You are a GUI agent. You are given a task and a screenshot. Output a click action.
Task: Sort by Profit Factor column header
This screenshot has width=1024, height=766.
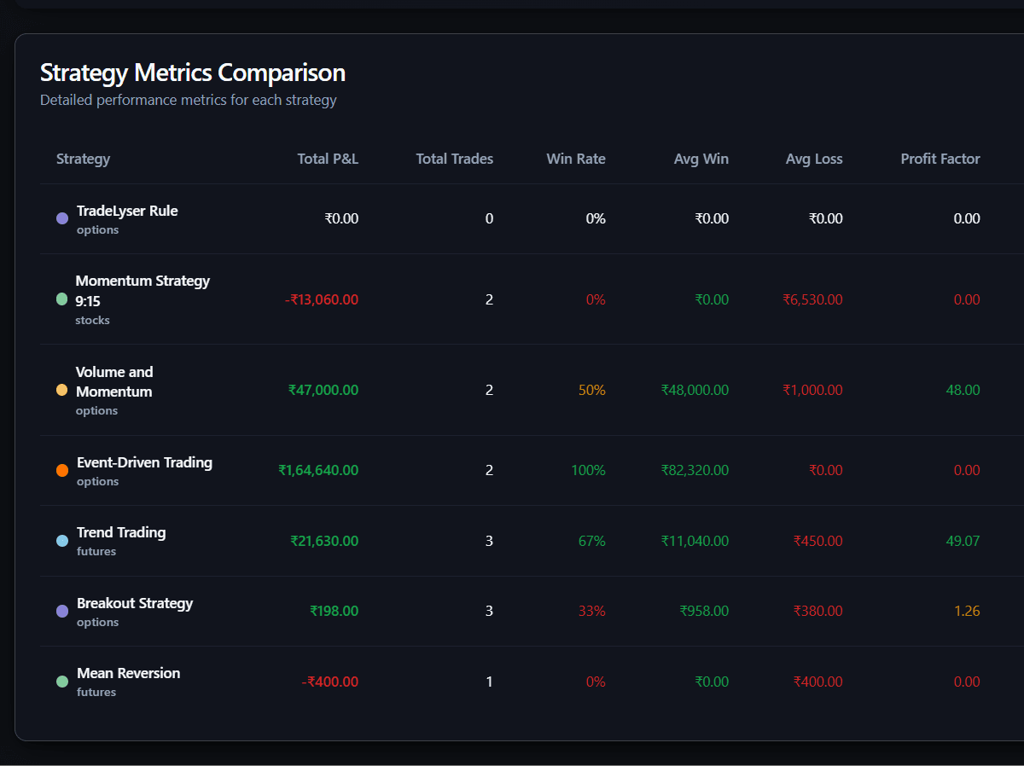tap(940, 159)
